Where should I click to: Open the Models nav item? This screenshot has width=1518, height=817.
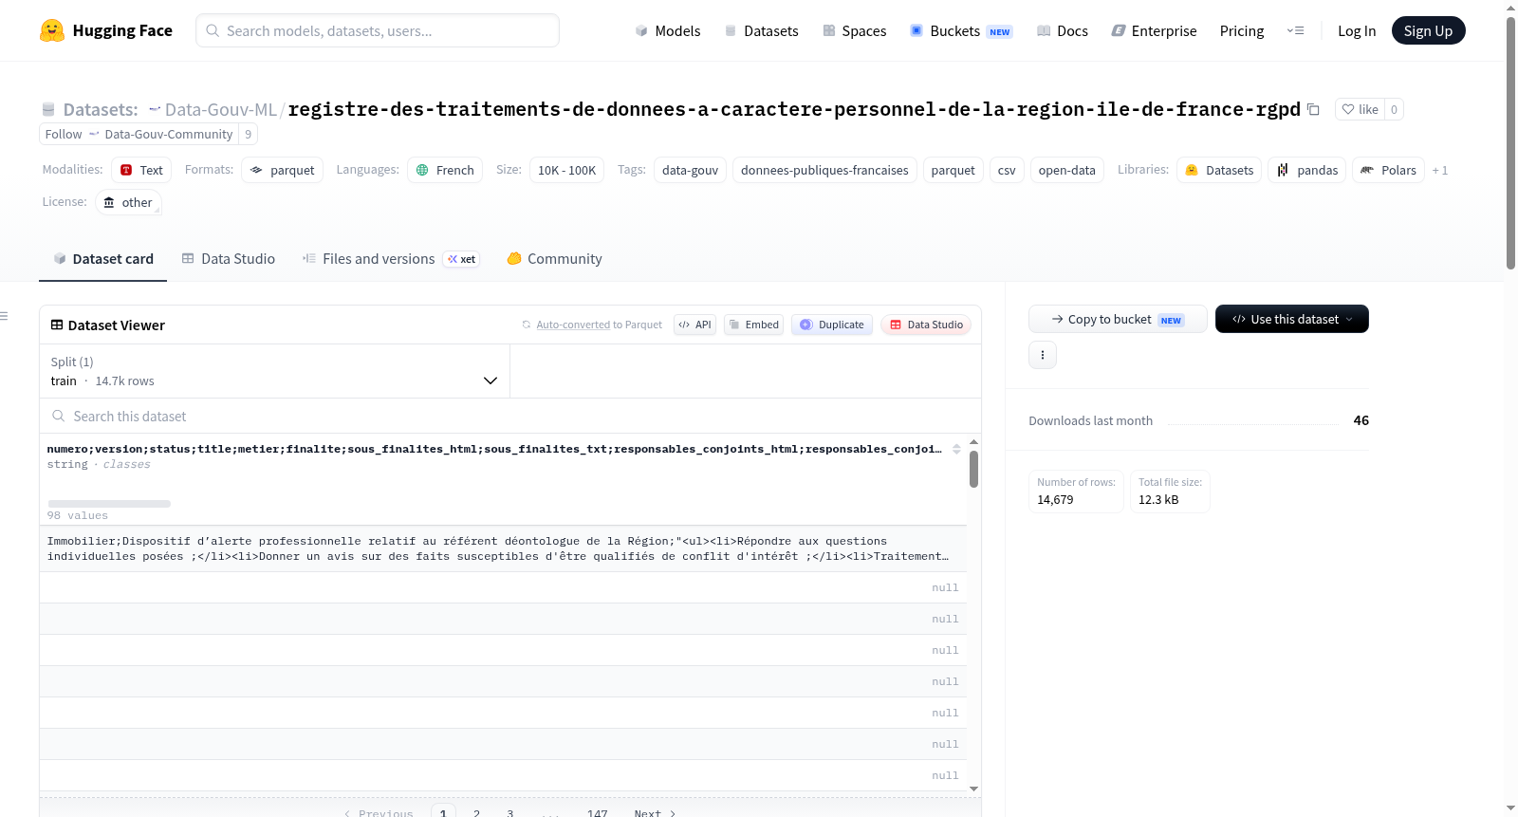point(668,30)
